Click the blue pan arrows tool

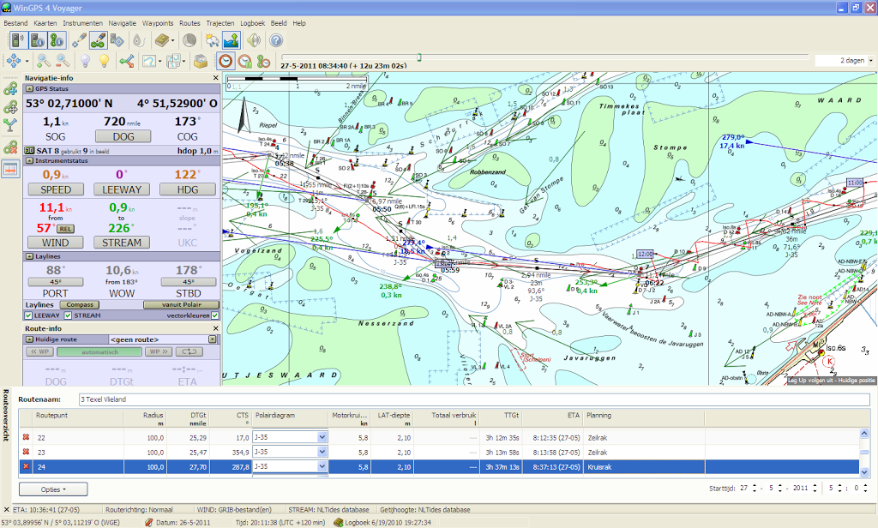14,61
